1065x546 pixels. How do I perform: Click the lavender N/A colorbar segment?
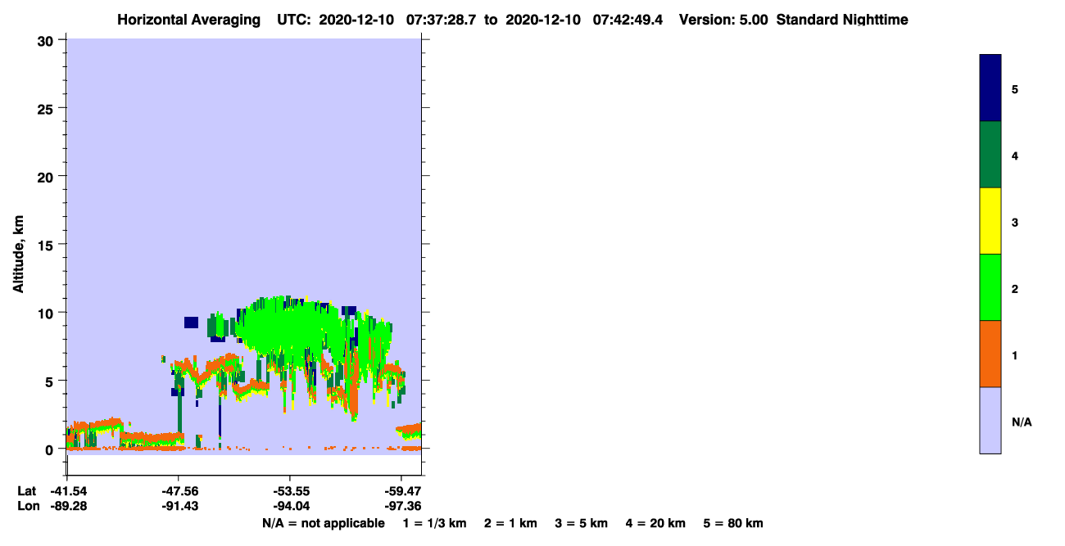(990, 420)
